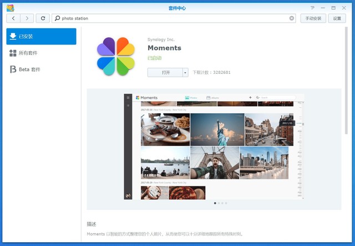Open the help question mark icon
This screenshot has height=246, width=355.
click(x=312, y=8)
